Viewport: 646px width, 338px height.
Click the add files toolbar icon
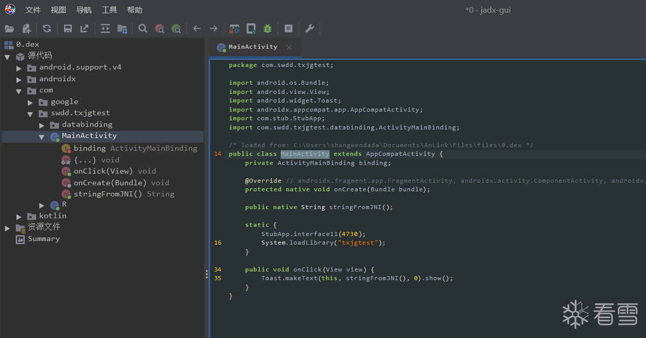click(x=26, y=29)
